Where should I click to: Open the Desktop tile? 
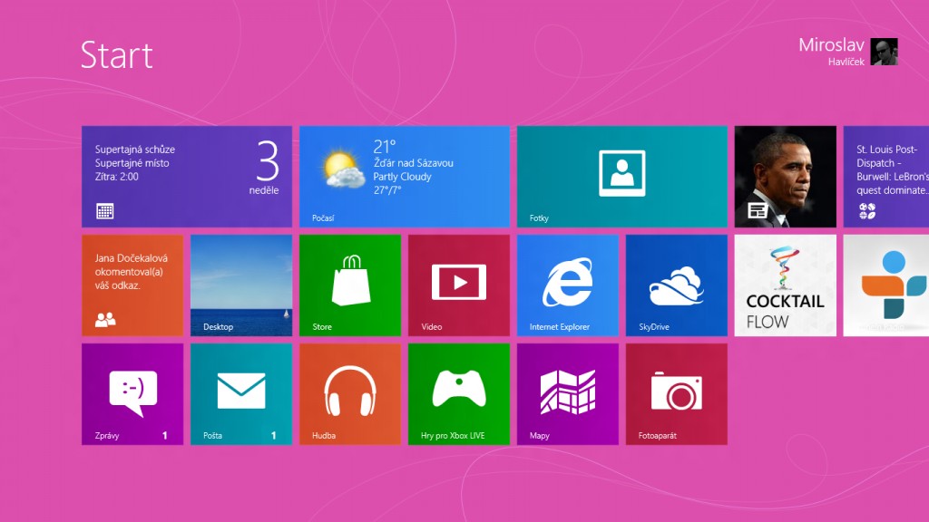(x=241, y=285)
